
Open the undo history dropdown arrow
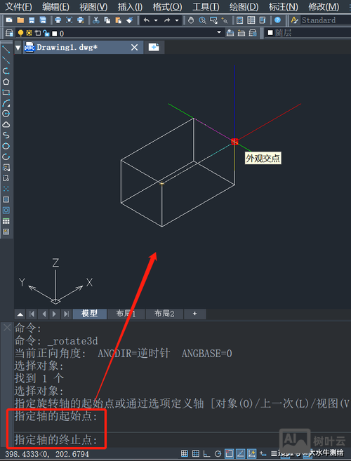pos(156,20)
